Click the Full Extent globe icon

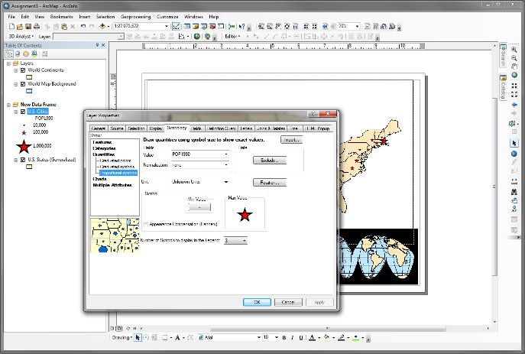pos(514,75)
